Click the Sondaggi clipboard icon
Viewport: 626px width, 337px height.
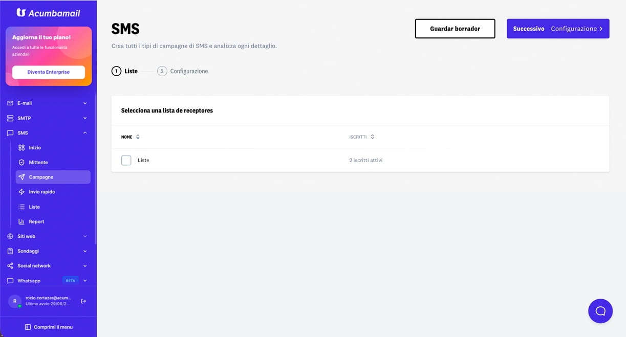(x=10, y=251)
